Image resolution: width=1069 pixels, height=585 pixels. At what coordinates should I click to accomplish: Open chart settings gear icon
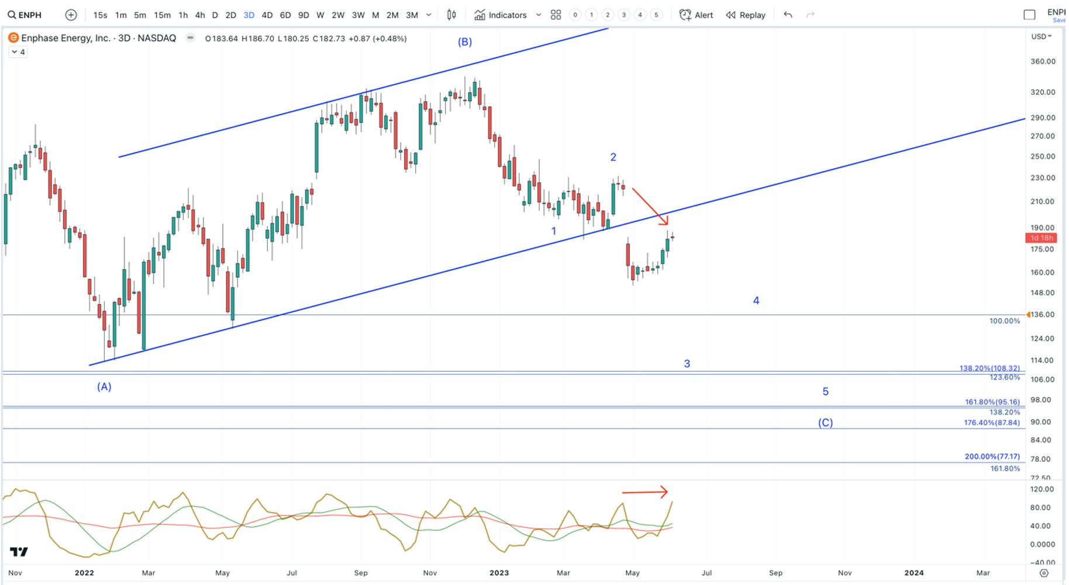click(x=1044, y=573)
